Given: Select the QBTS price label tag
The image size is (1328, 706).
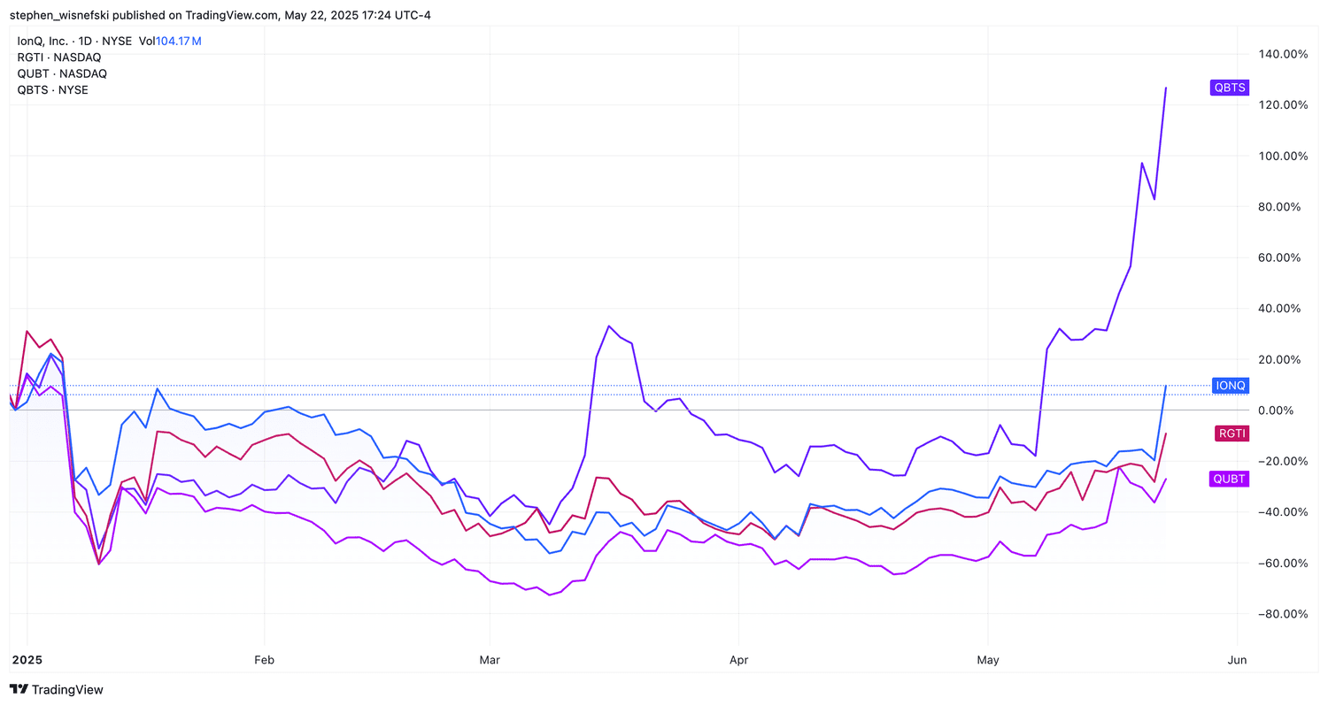Looking at the screenshot, I should (1229, 87).
